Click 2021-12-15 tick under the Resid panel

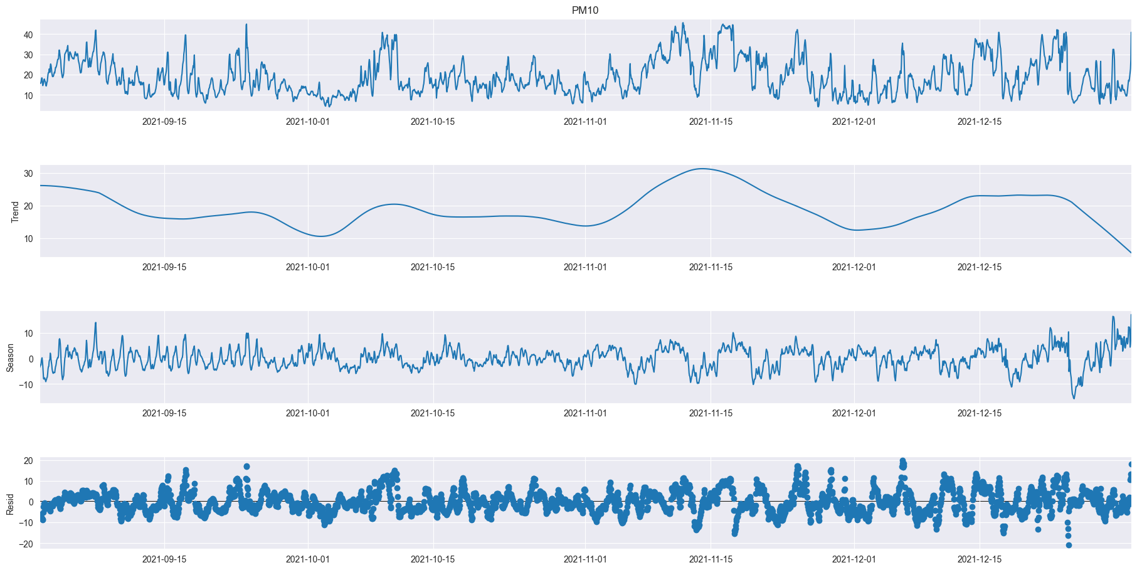point(980,559)
